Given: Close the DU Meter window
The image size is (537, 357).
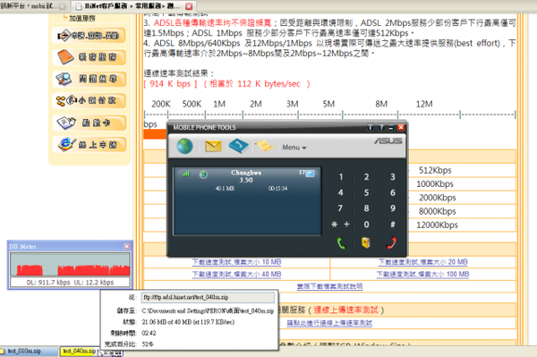Looking at the screenshot, I should click(x=127, y=246).
